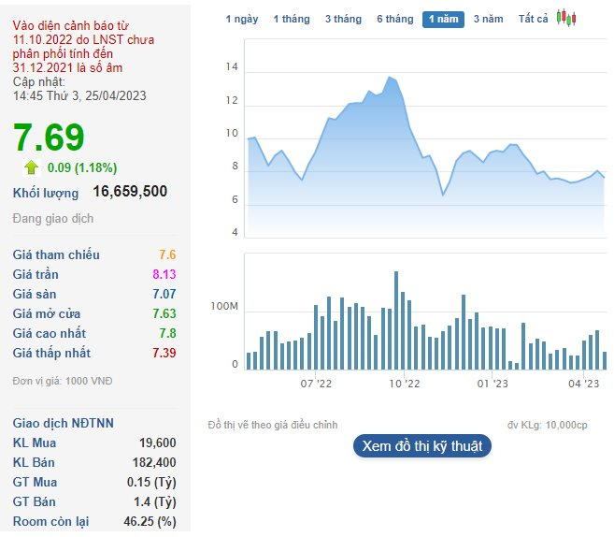Click the '10 '22' axis label
Screen dimensions: 614x537
pyautogui.click(x=404, y=384)
